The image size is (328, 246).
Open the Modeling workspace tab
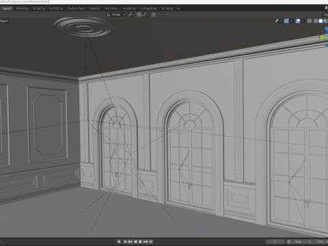tap(22, 8)
